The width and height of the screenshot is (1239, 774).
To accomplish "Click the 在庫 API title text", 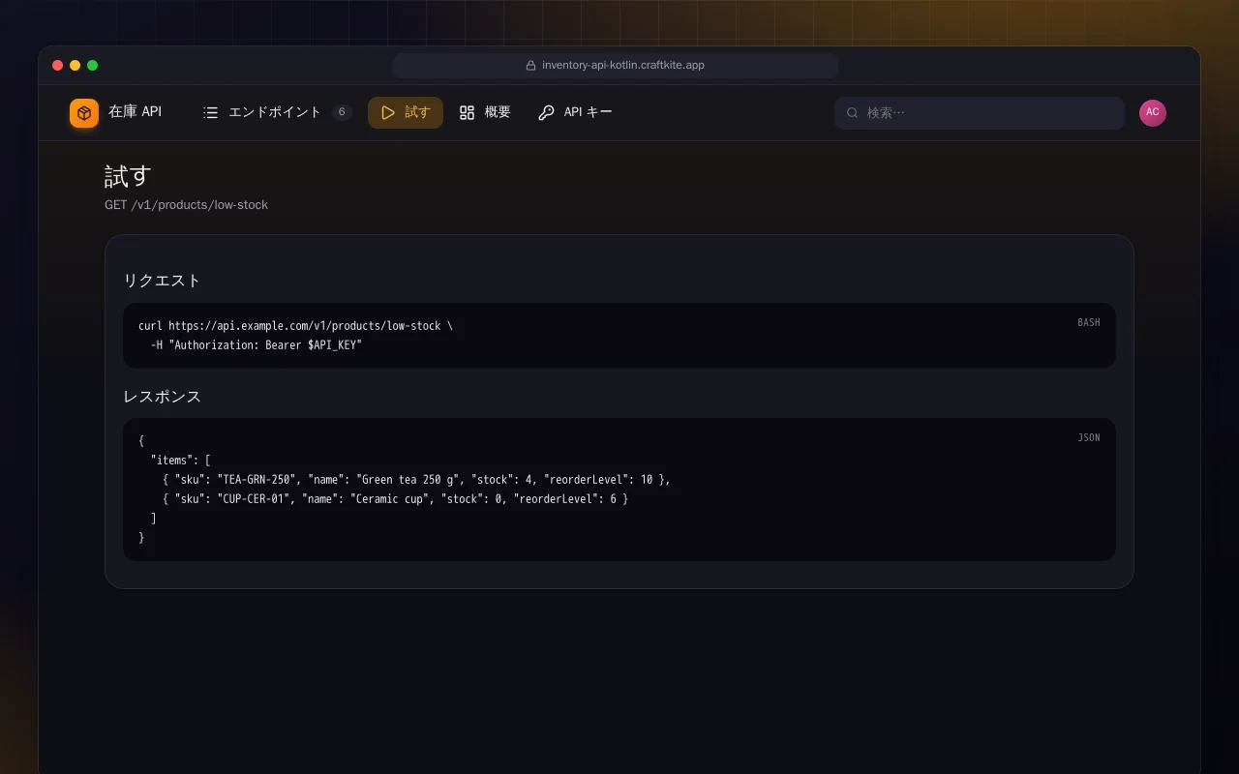I will [135, 112].
